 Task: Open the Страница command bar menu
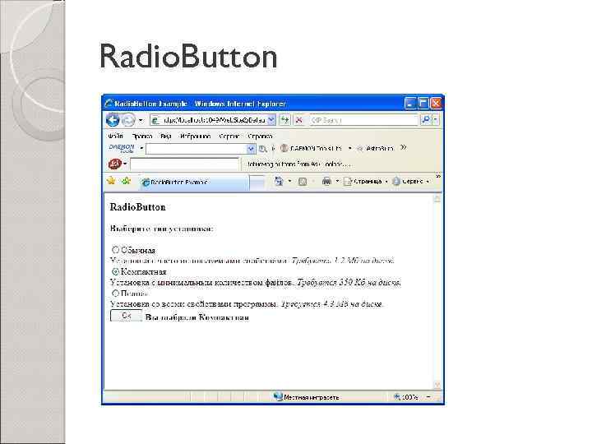366,182
